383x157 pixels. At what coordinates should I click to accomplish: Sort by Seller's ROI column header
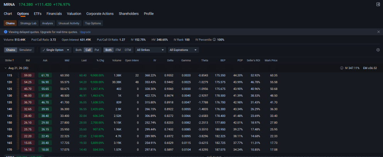tap(253, 60)
